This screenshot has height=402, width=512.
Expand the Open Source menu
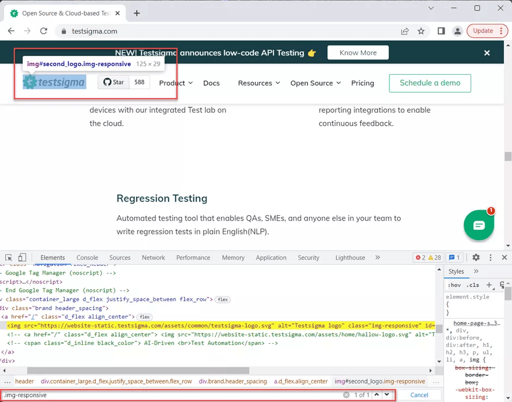pos(315,83)
